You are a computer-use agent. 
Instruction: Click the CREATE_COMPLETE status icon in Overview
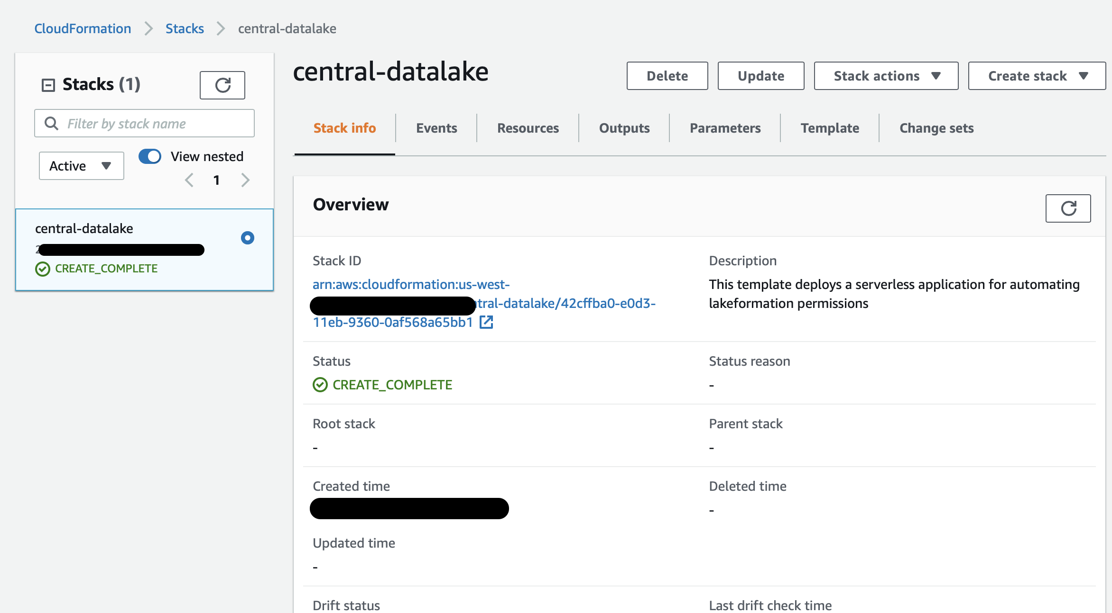tap(320, 385)
